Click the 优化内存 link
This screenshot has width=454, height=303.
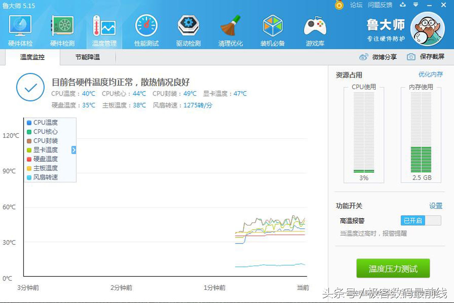(431, 74)
